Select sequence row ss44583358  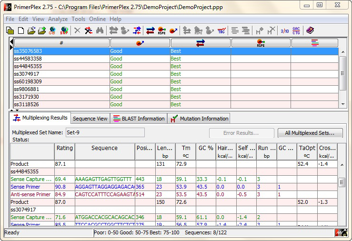tap(176, 59)
